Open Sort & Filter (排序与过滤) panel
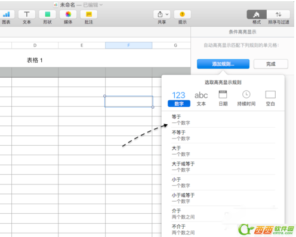 [278, 14]
